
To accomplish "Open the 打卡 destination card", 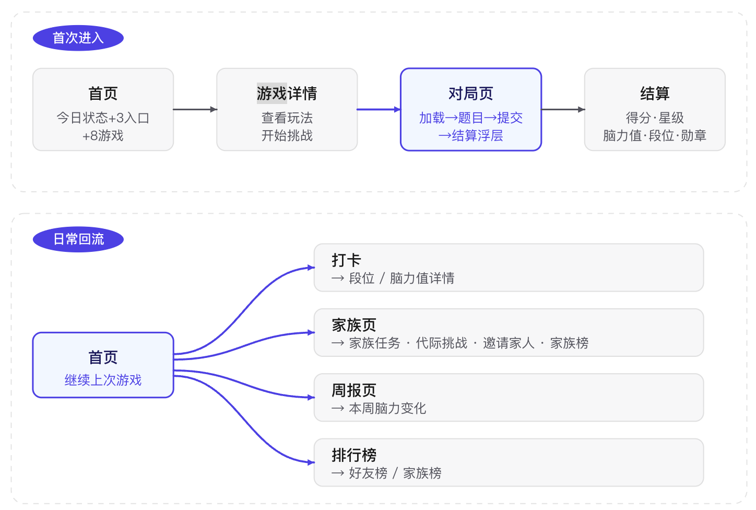I will pyautogui.click(x=509, y=268).
